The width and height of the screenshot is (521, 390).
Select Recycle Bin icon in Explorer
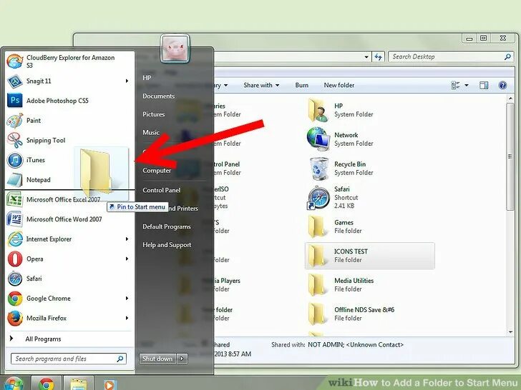[x=318, y=169]
